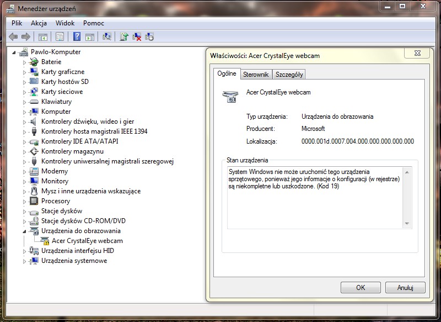Viewport: 441px width, 322px height.
Task: Select the Karty sieciowe network icon
Action: (x=34, y=92)
